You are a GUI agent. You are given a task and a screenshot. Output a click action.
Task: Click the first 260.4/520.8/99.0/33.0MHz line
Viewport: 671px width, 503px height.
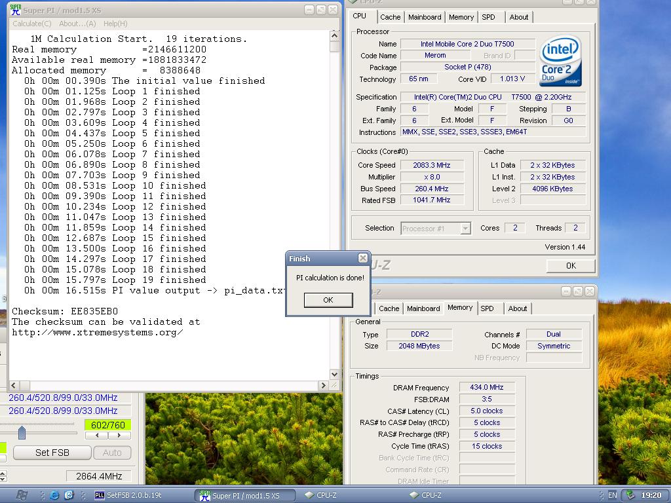pyautogui.click(x=63, y=398)
